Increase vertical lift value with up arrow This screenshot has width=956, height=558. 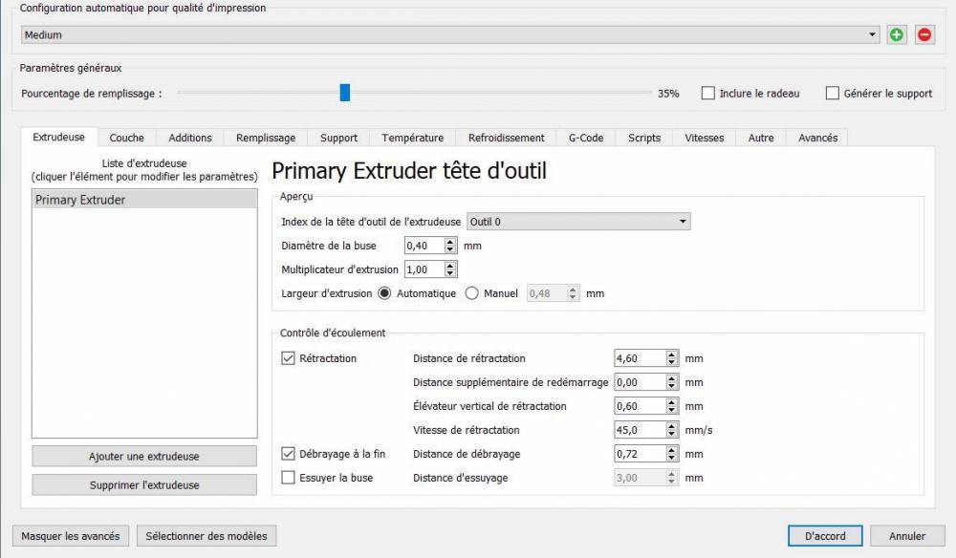coord(671,402)
